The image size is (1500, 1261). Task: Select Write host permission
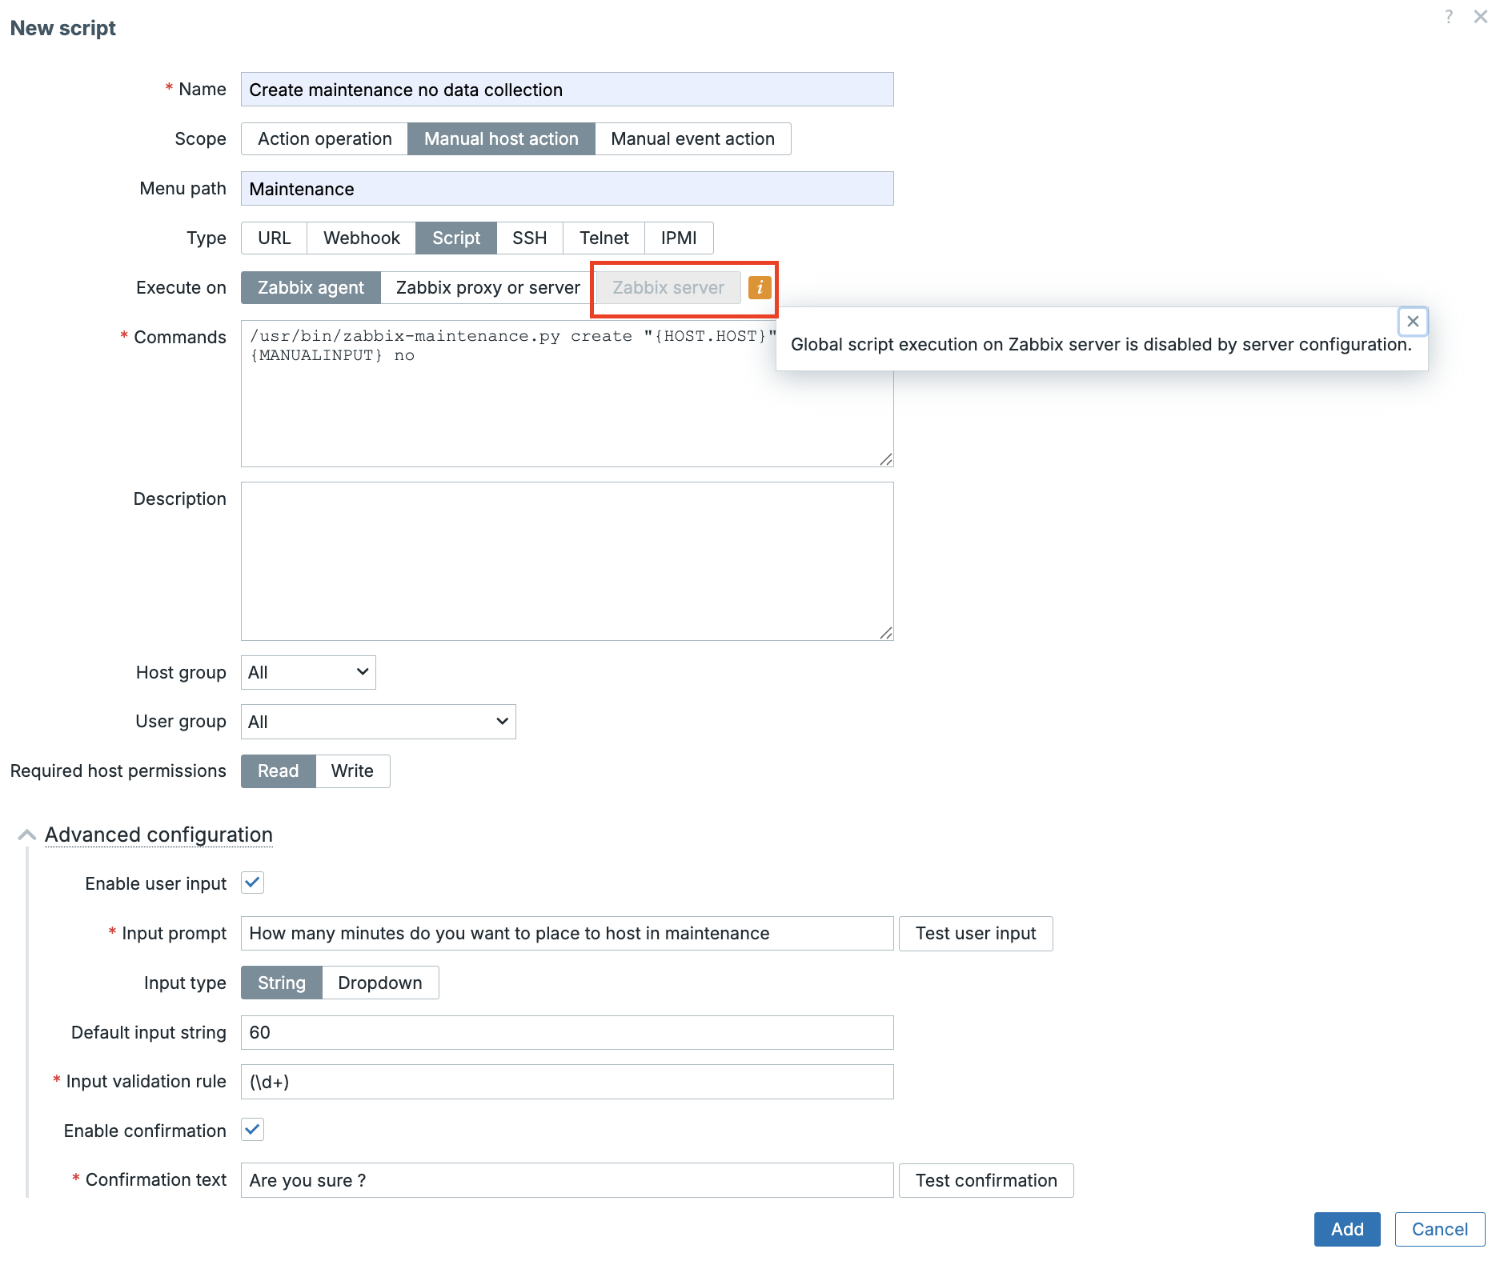pos(352,771)
